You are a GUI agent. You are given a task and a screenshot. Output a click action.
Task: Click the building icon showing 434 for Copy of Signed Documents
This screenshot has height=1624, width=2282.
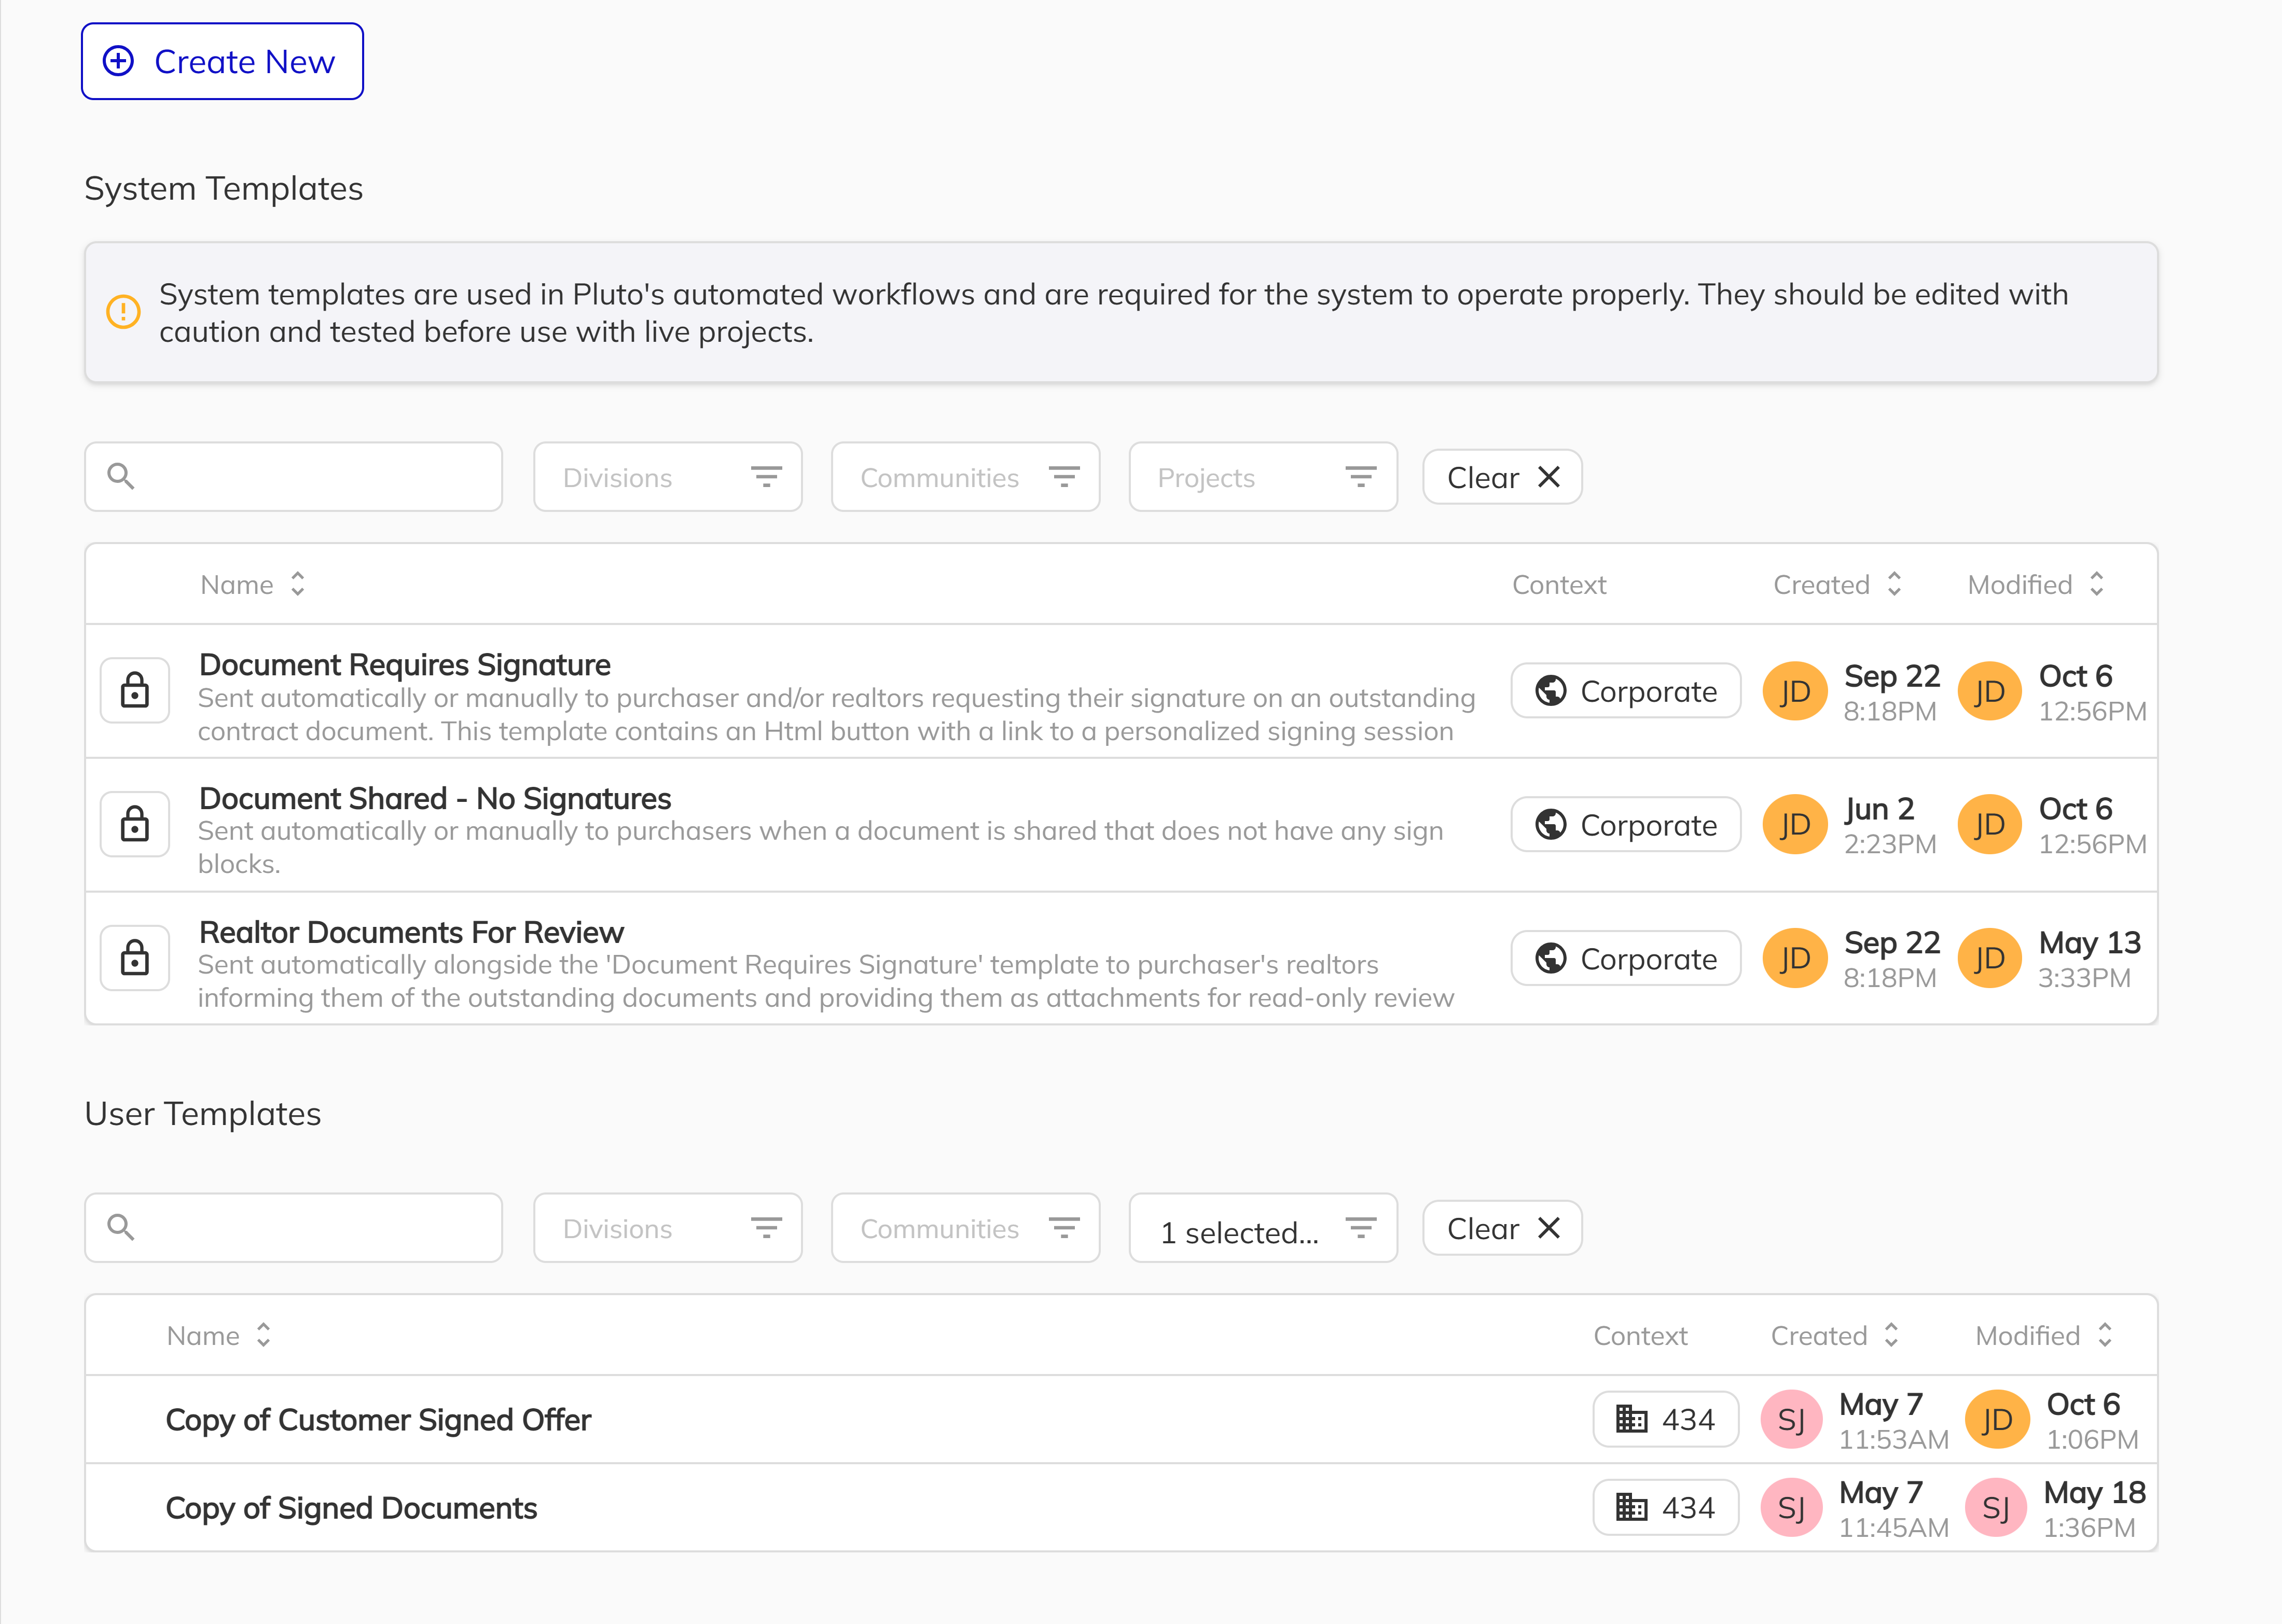click(1631, 1506)
